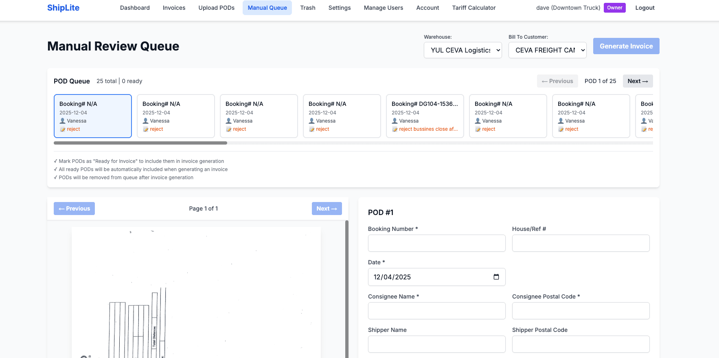719x358 pixels.
Task: Click the ShipLite logo
Action: coord(63,8)
